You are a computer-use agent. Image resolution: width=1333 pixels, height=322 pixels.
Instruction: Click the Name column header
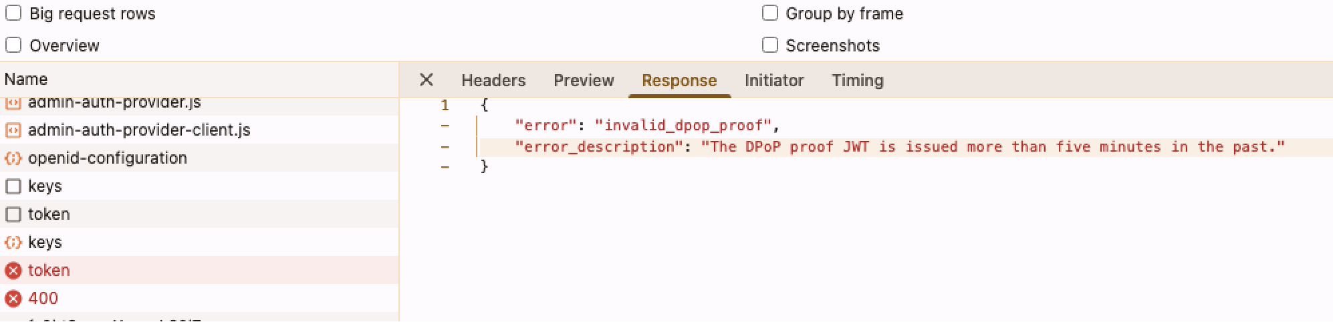[199, 79]
